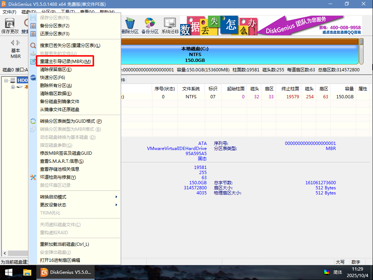Open 查看S.M.A.R.T.信息
This screenshot has width=373, height=280.
pyautogui.click(x=62, y=161)
